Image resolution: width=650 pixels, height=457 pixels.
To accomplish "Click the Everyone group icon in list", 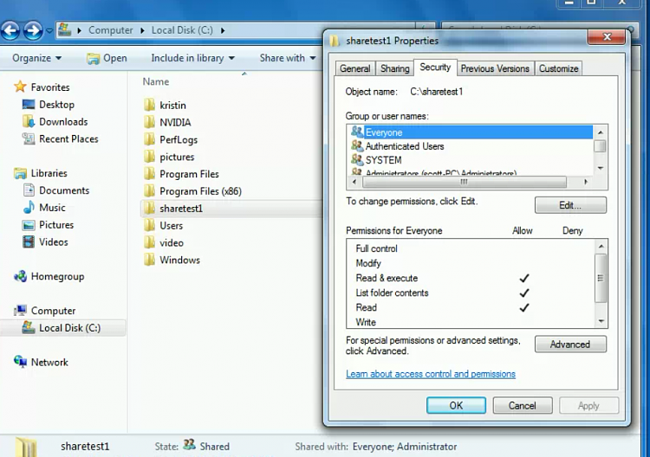I will (357, 132).
